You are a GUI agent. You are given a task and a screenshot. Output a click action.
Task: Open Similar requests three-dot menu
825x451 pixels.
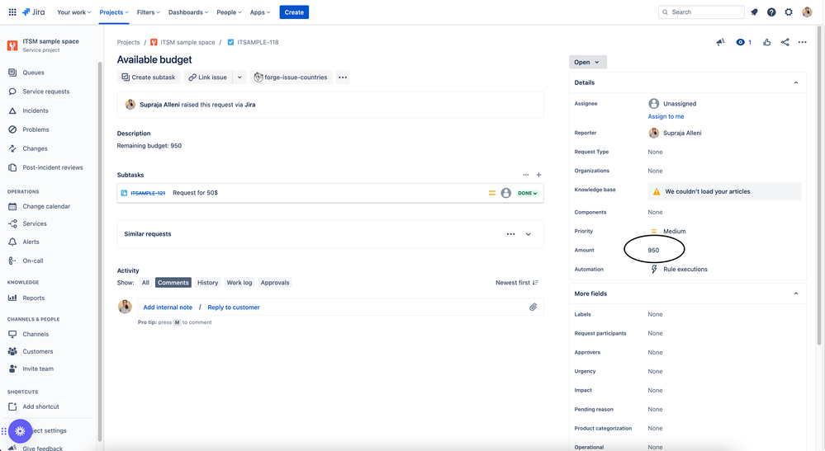pos(510,234)
